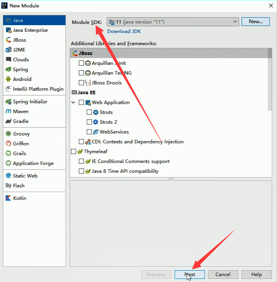
Task: Click the Next button
Action: (x=190, y=275)
